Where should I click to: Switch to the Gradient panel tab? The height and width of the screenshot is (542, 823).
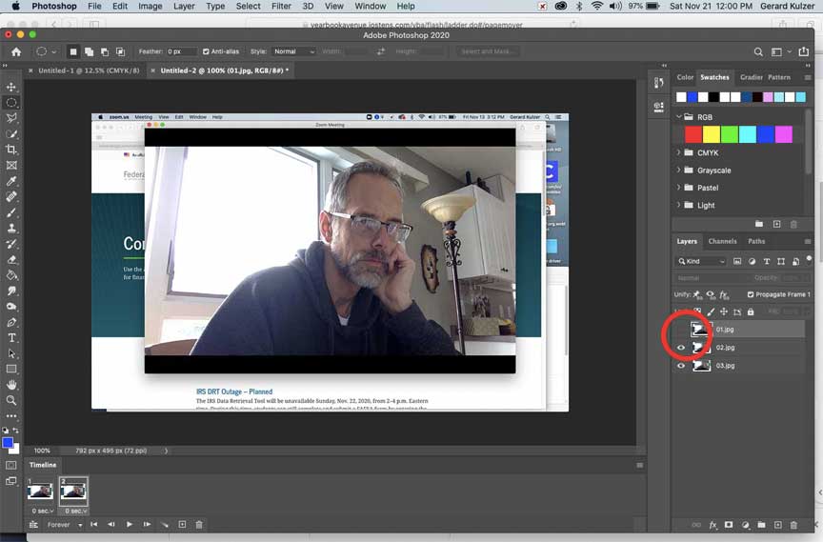coord(752,77)
